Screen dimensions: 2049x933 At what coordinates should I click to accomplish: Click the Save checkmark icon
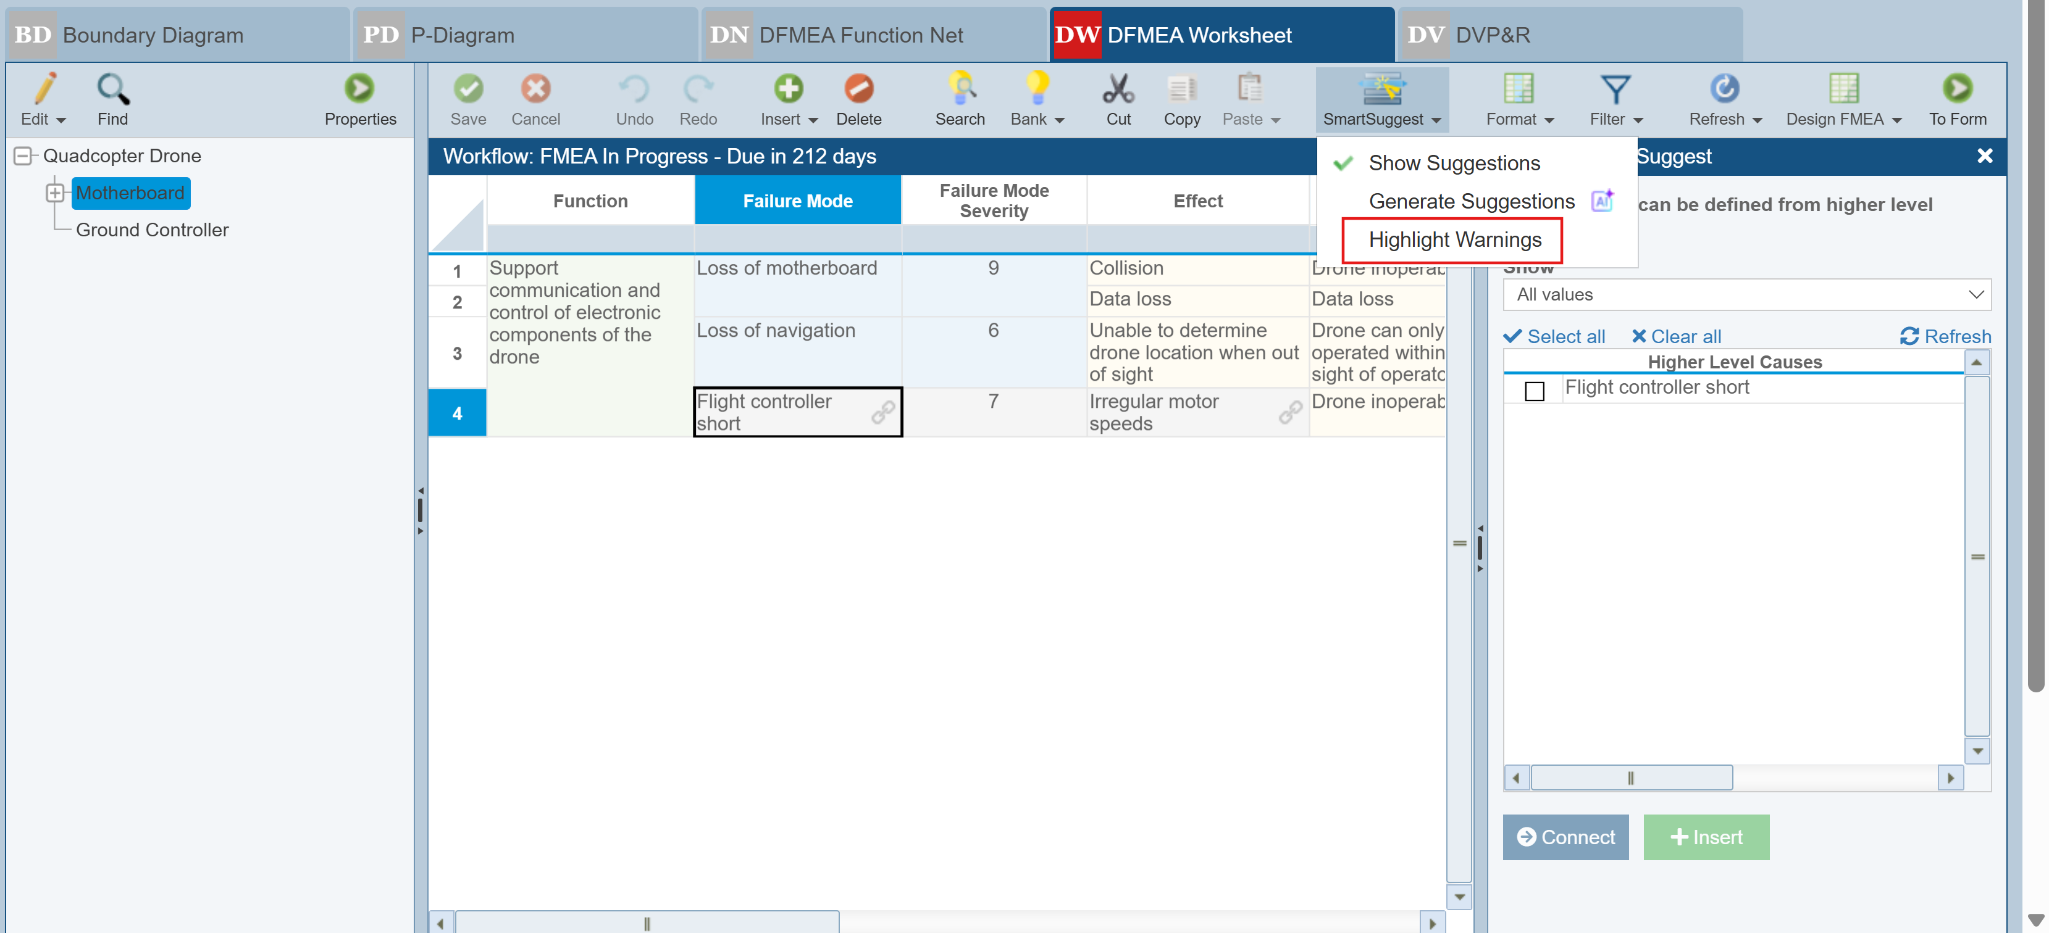point(467,88)
